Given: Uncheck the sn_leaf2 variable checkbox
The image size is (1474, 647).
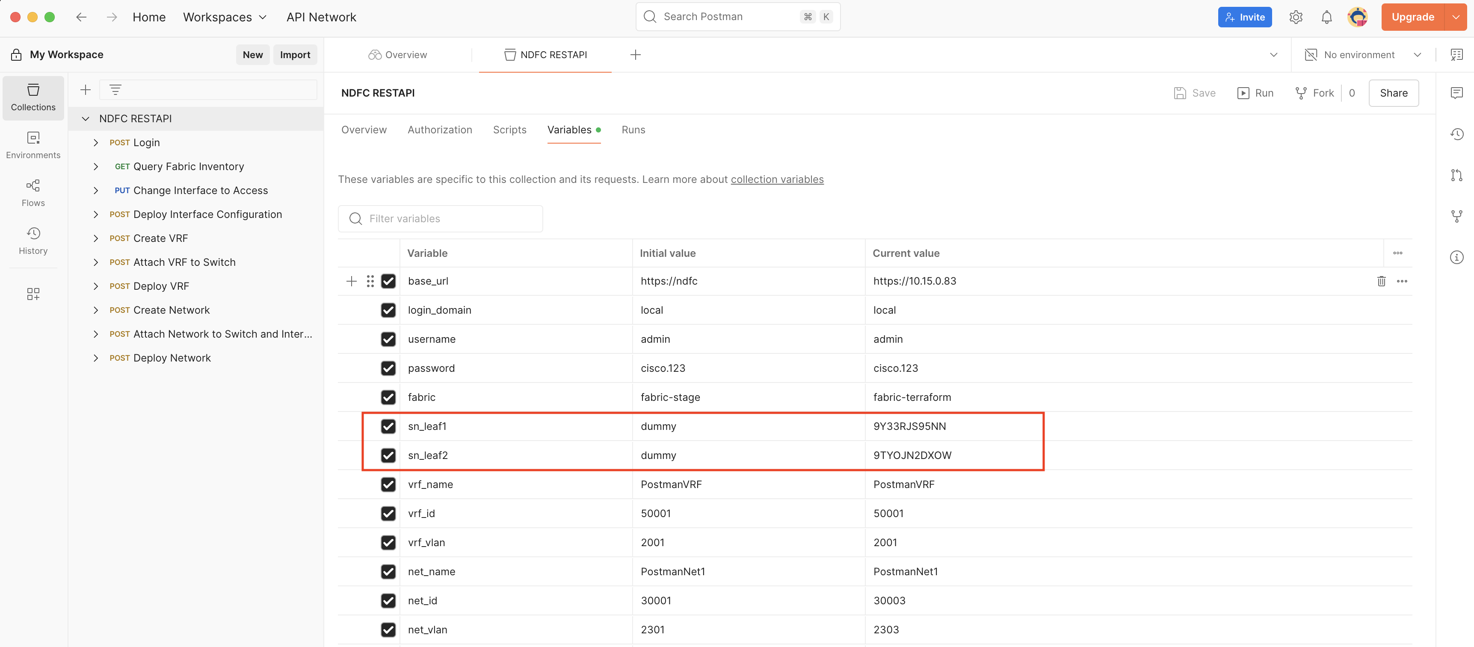Looking at the screenshot, I should (x=388, y=456).
